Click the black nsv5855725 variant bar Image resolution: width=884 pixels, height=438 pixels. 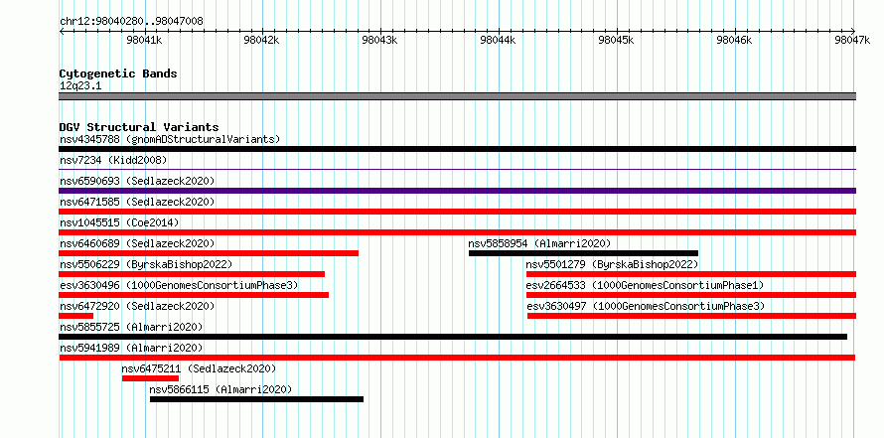(x=453, y=337)
